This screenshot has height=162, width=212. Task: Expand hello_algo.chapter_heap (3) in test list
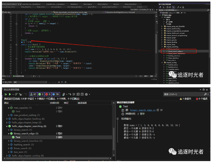(x=7, y=123)
